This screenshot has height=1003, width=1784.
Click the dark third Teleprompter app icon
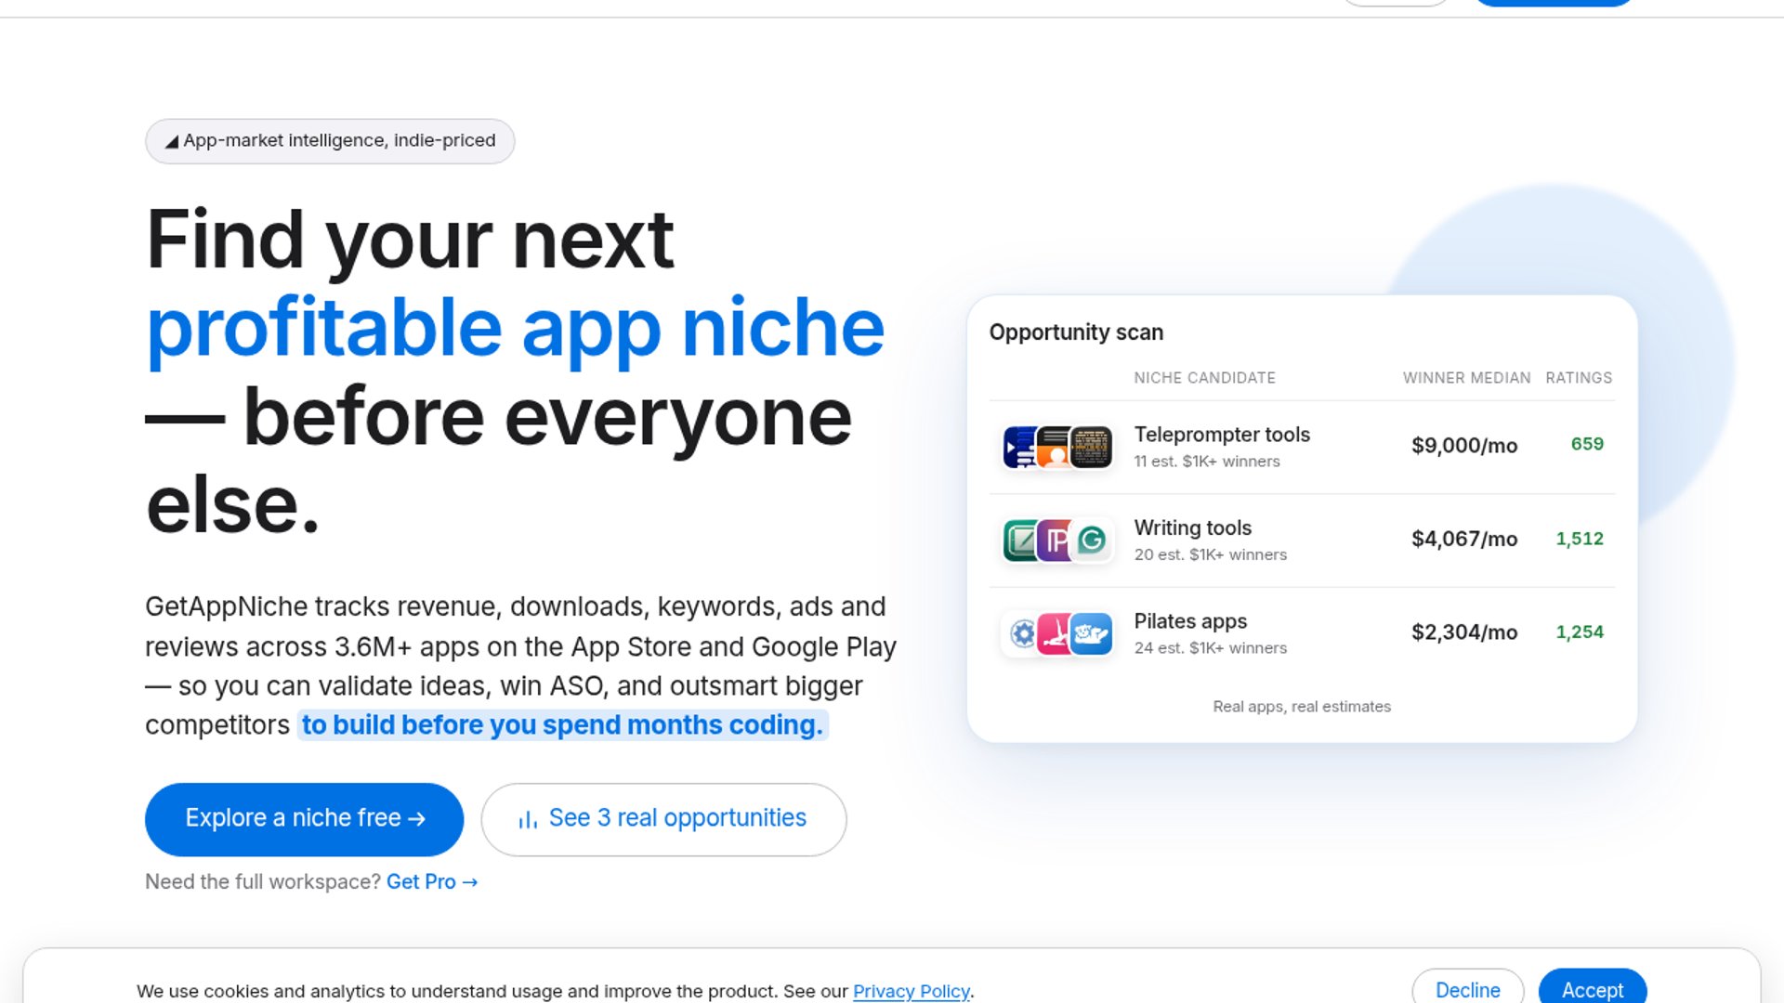tap(1091, 448)
